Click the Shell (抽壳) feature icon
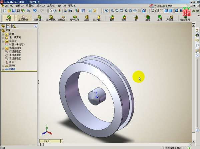 (x=148, y=18)
